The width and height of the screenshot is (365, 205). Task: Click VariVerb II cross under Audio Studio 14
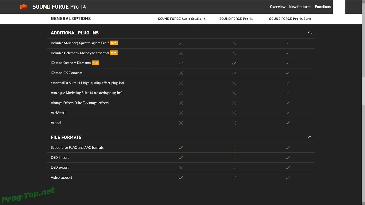181,113
